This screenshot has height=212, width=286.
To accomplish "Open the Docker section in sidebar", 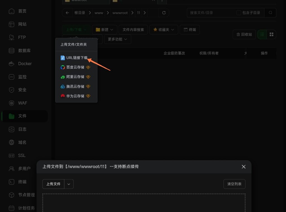I will coord(24,63).
